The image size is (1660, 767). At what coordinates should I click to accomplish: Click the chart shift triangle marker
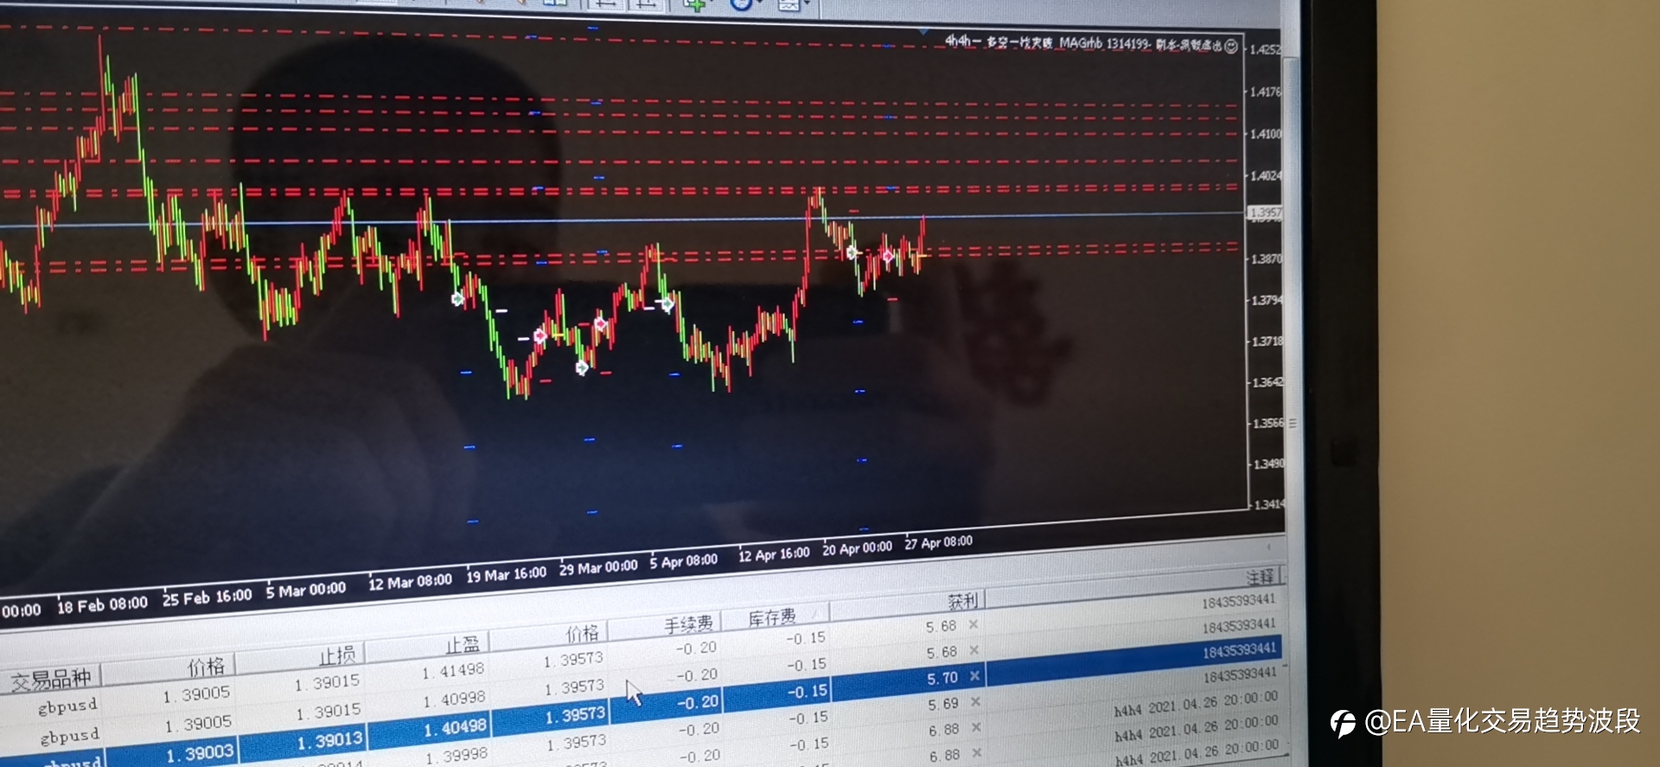pos(924,32)
